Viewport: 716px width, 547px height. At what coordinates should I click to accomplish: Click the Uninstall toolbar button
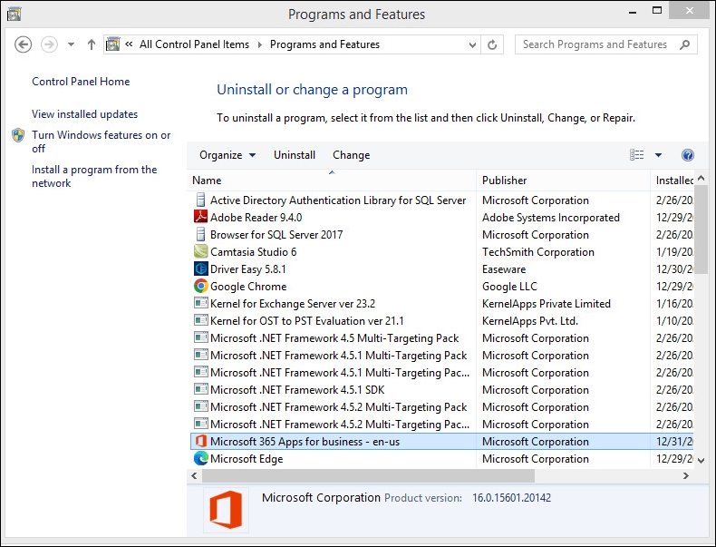(294, 155)
